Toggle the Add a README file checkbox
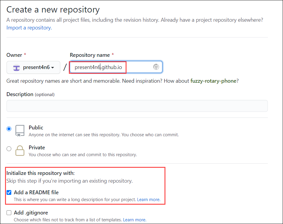The height and width of the screenshot is (224, 283). point(9,192)
